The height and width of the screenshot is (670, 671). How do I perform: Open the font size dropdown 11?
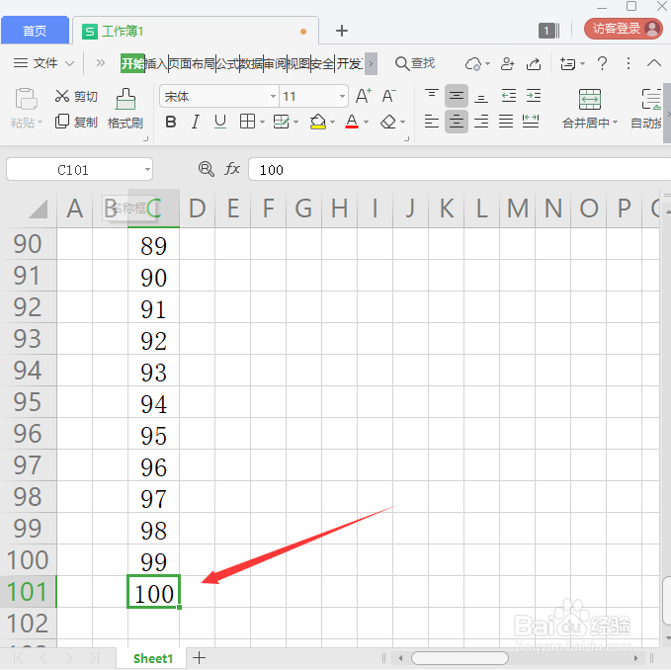[342, 96]
